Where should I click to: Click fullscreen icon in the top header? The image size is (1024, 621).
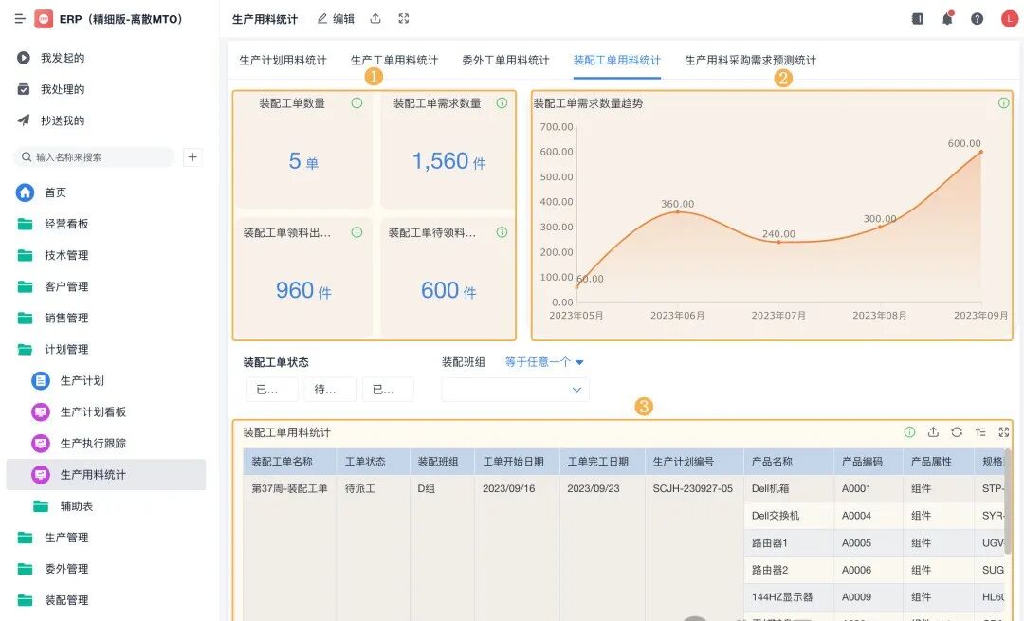(x=404, y=18)
